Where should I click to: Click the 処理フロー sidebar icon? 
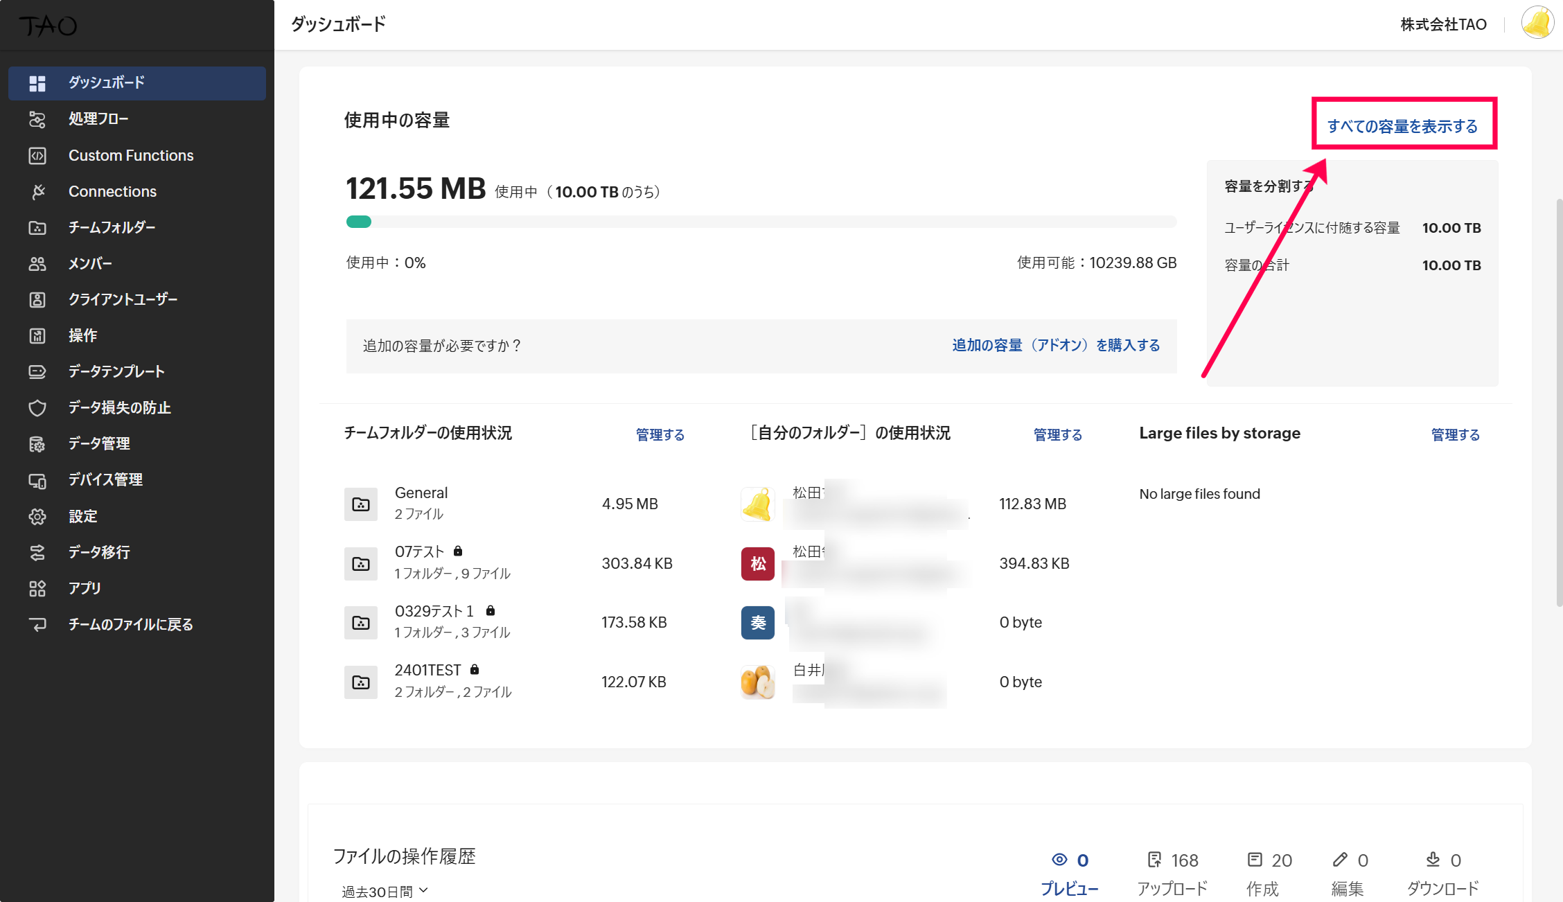coord(37,119)
